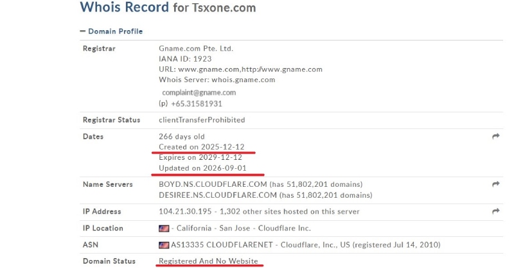The height and width of the screenshot is (269, 514).
Task: Click US flag in ASN row
Action: [164, 245]
